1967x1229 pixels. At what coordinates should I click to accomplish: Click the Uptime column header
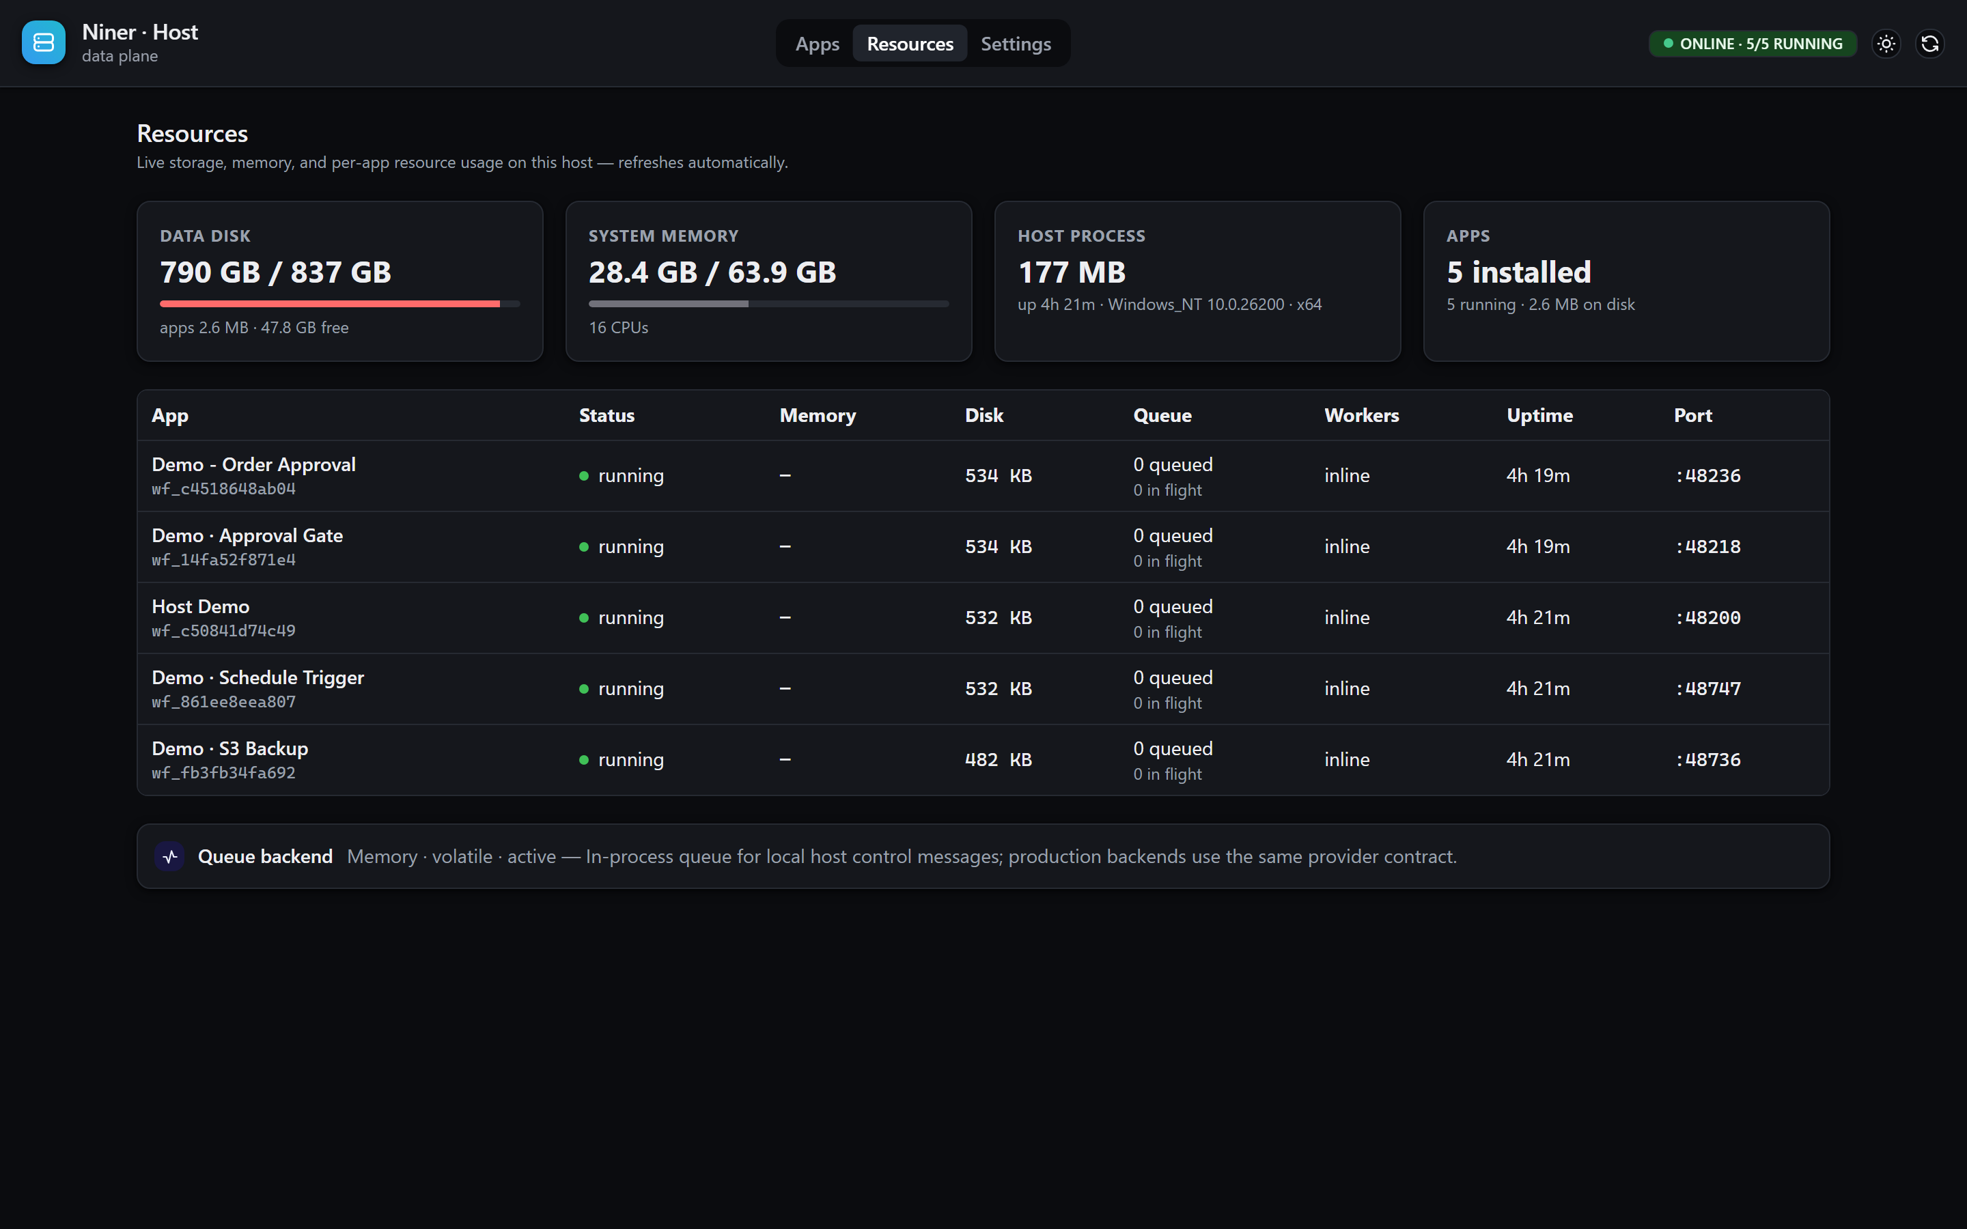click(x=1539, y=415)
